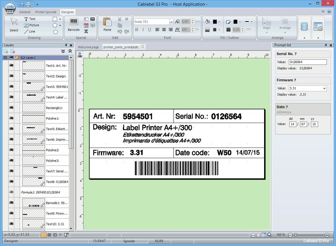Close the Layers panel
Screen dimensions: 336x246
coord(71,45)
